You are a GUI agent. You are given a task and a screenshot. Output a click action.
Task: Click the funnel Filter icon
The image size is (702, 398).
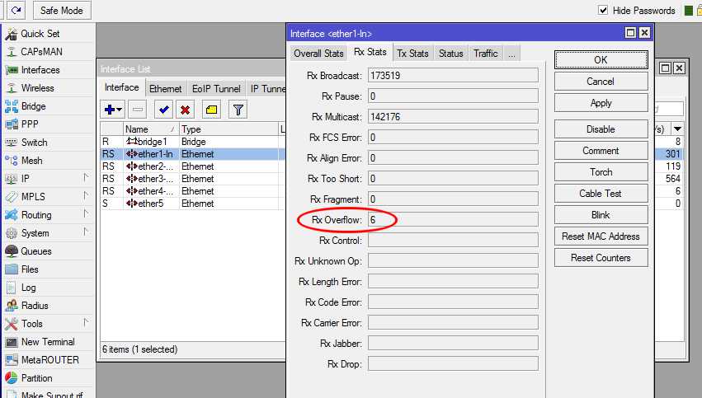[x=238, y=110]
